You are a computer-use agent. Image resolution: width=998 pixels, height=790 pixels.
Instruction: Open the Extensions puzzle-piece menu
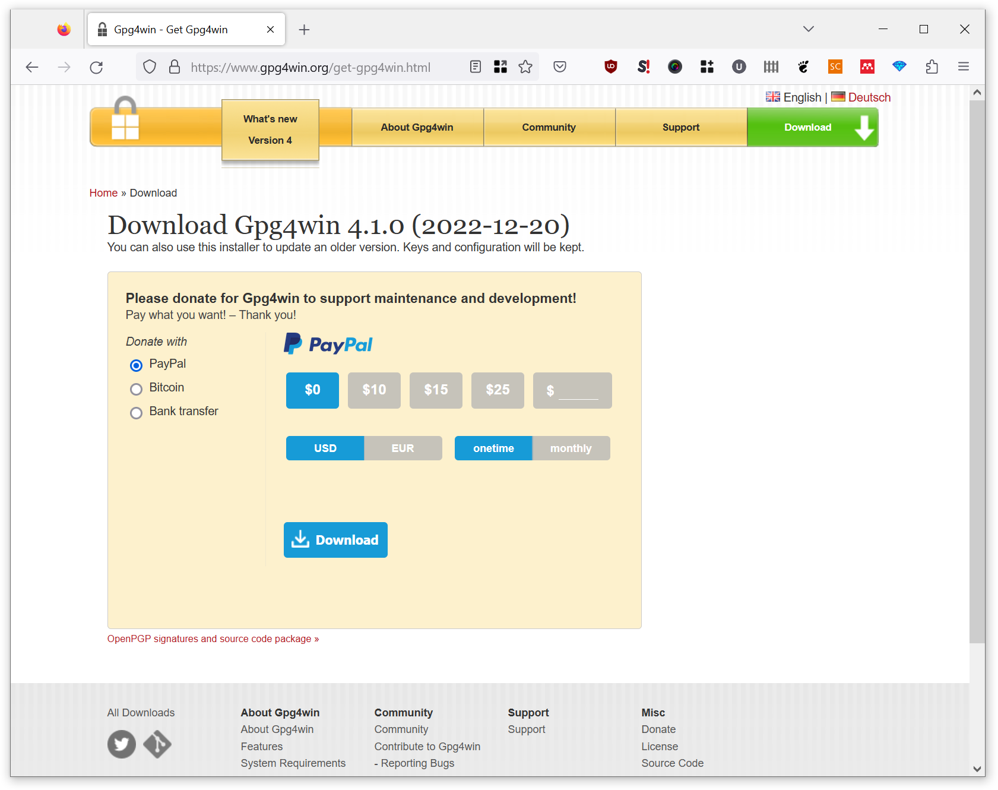click(x=932, y=67)
